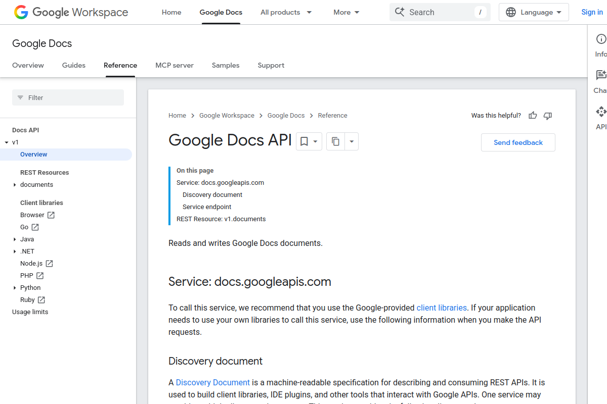607x404 pixels.
Task: Collapse the v1 tree section
Action: pos(7,142)
